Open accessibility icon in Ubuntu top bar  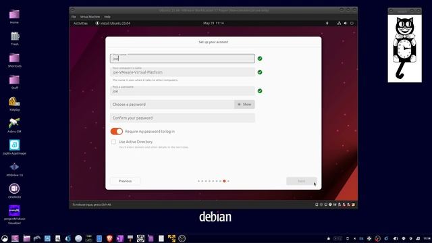(327, 24)
